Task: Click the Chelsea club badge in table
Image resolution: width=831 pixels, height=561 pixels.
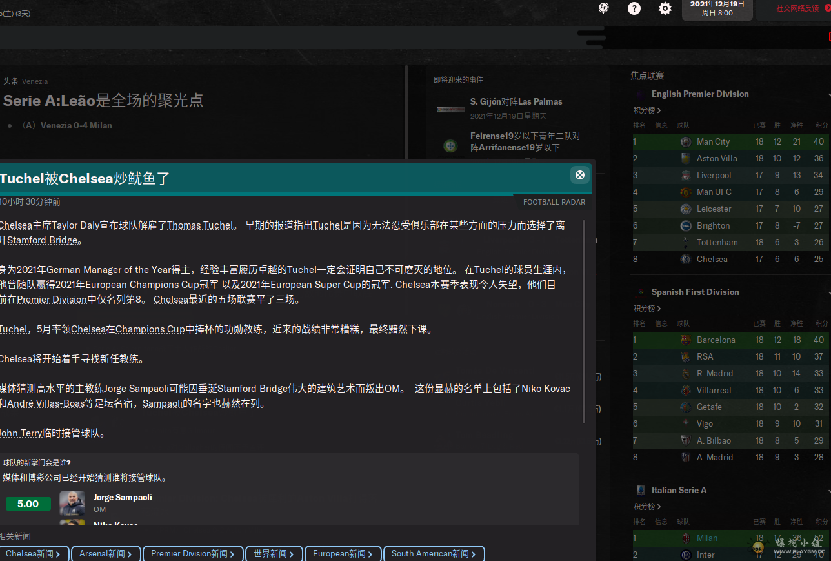Action: [x=686, y=259]
